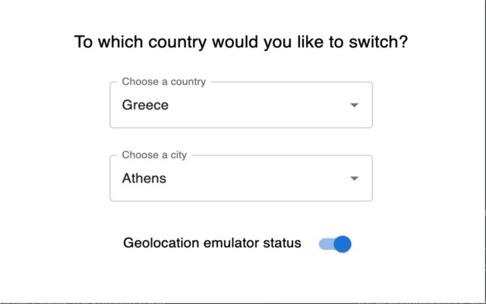Toggle the Geolocation emulator status switch
486x304 pixels.
335,243
